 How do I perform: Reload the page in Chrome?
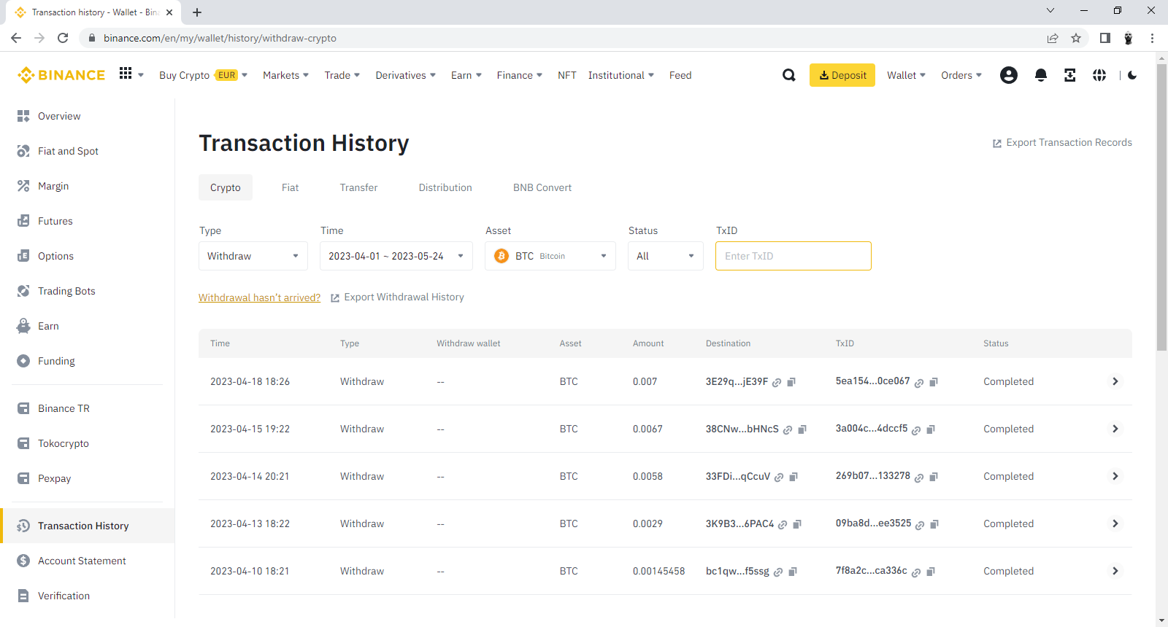[63, 38]
